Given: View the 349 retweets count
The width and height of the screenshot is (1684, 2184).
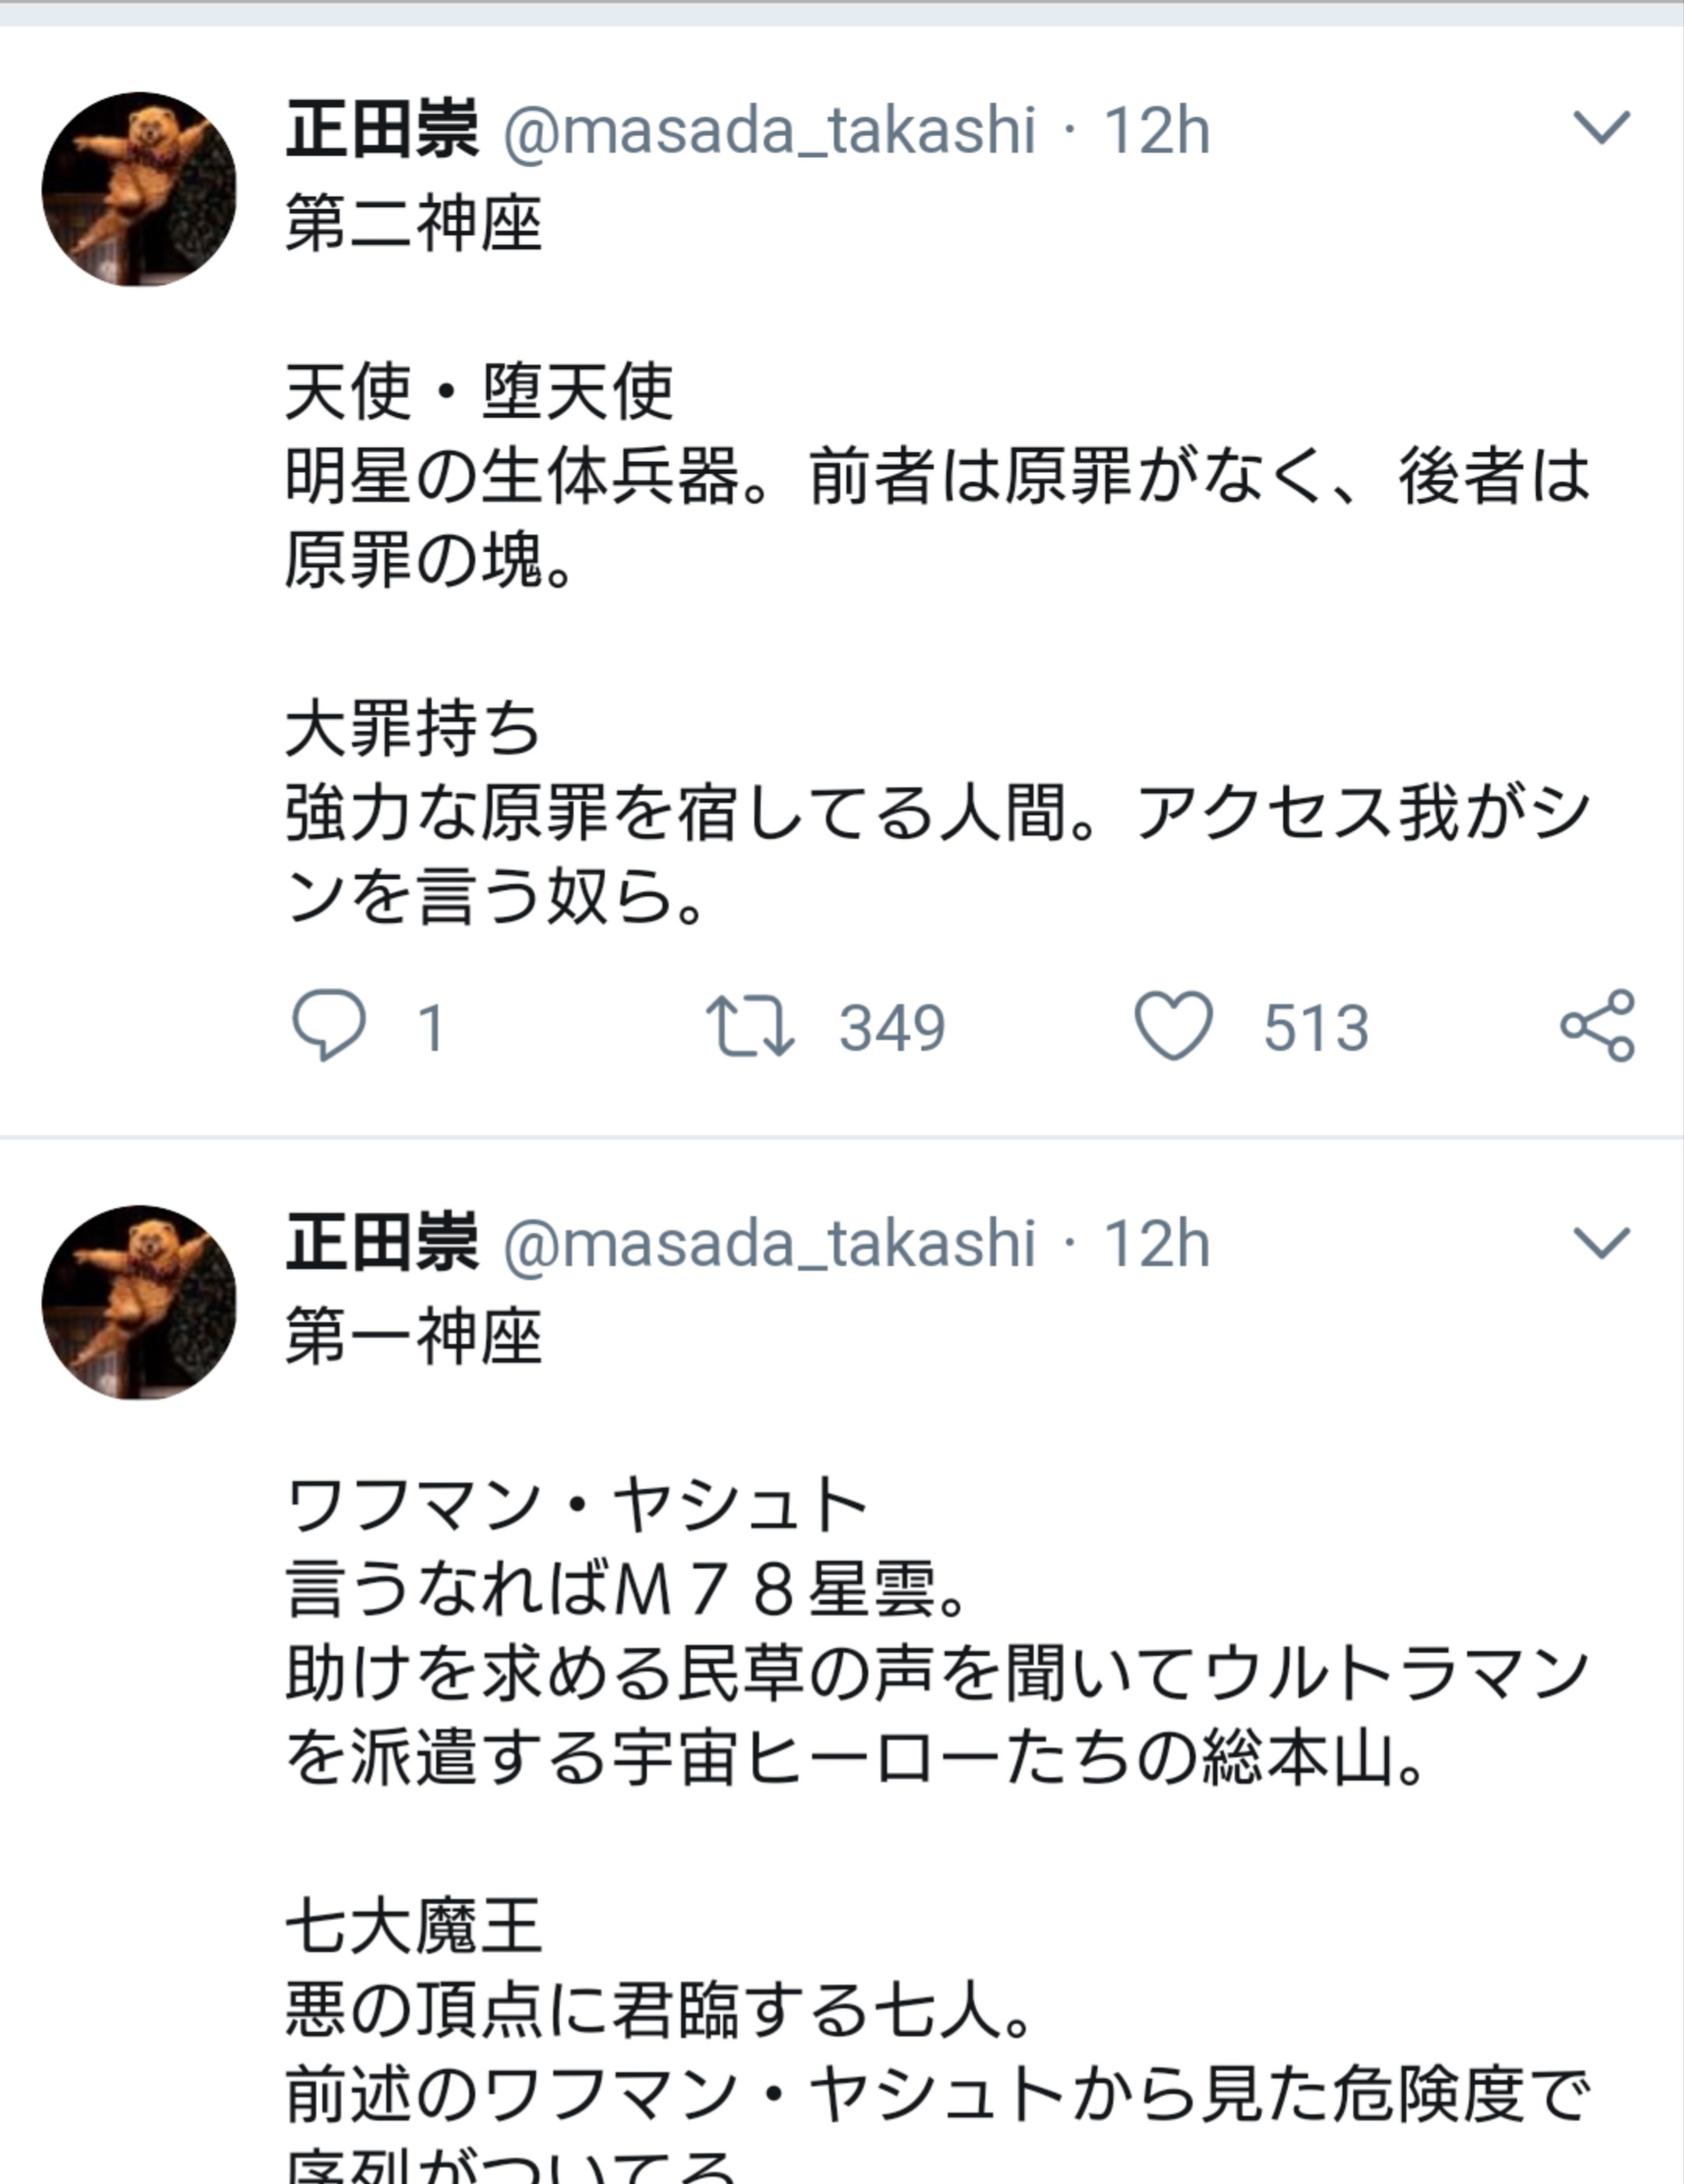Looking at the screenshot, I should point(891,1027).
